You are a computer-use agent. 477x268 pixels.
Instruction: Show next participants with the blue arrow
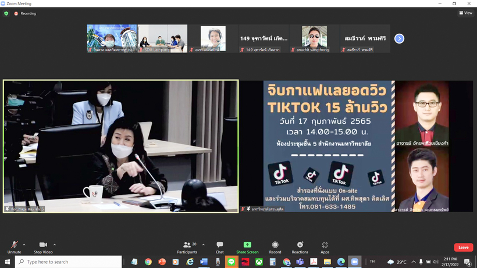(x=399, y=38)
